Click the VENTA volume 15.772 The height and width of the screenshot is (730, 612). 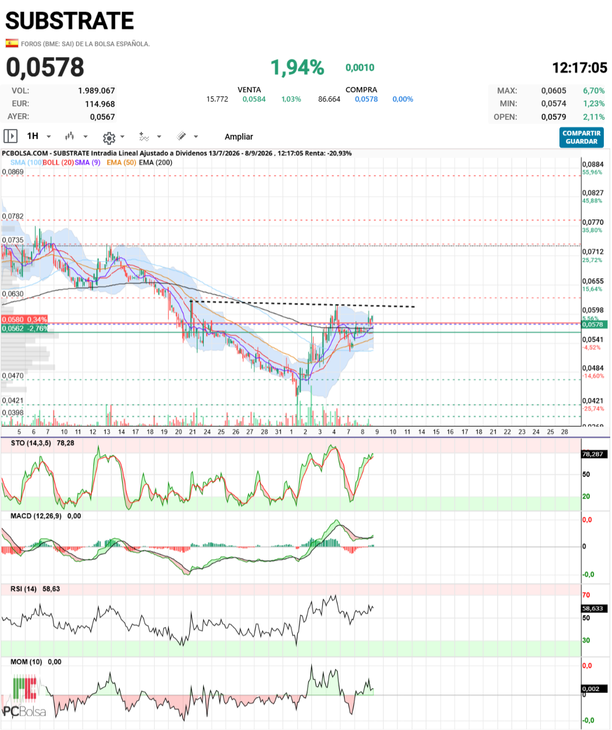click(x=217, y=99)
